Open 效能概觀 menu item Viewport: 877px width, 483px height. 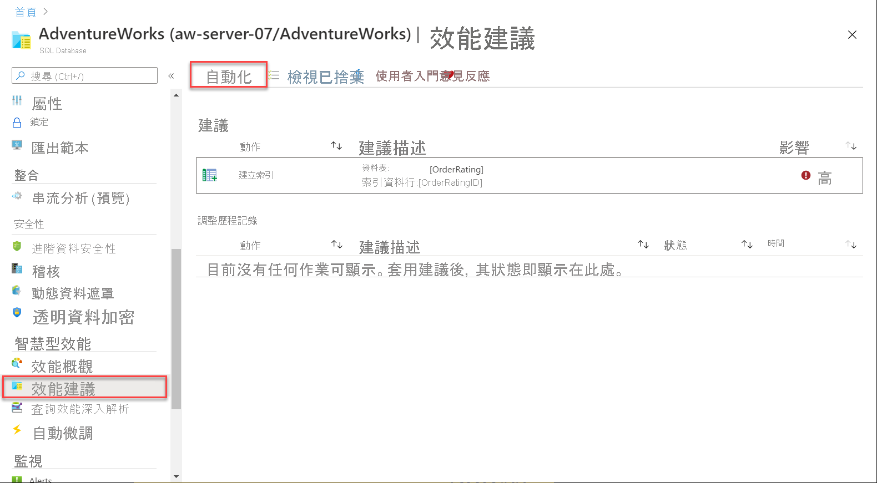coord(62,367)
